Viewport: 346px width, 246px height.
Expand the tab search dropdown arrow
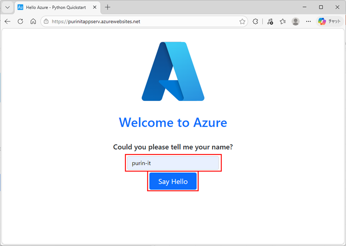point(8,7)
